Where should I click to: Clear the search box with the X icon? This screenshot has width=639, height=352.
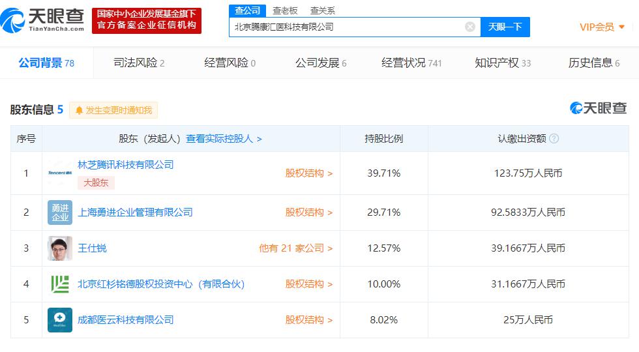470,27
